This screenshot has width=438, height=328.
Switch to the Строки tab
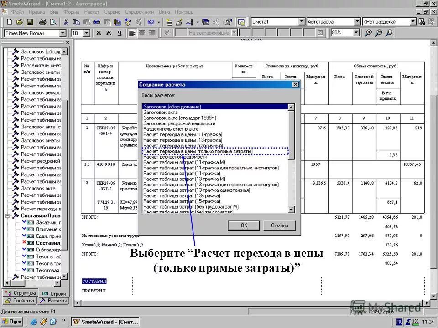pyautogui.click(x=54, y=294)
